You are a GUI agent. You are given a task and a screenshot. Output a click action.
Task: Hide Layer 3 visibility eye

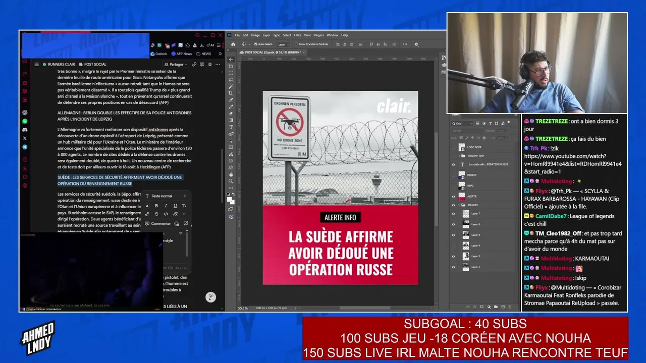(x=453, y=256)
